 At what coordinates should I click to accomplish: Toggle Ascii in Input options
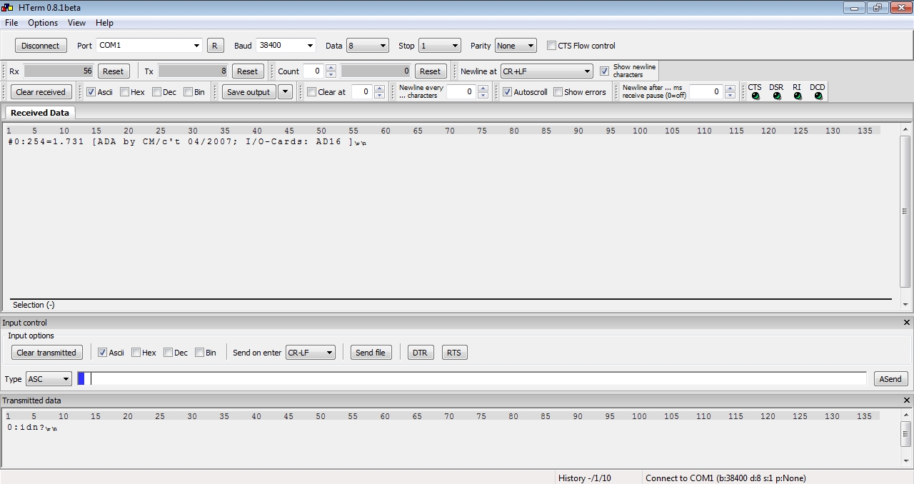click(x=102, y=353)
